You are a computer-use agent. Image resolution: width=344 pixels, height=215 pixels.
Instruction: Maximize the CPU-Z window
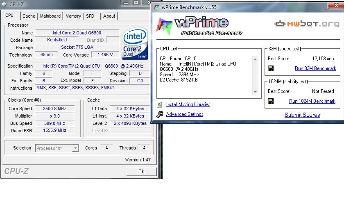tap(136, 2)
